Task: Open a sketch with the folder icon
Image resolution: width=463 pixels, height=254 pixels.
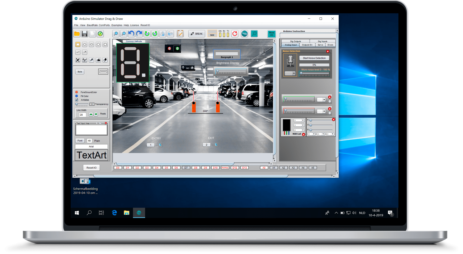Action: click(x=77, y=34)
